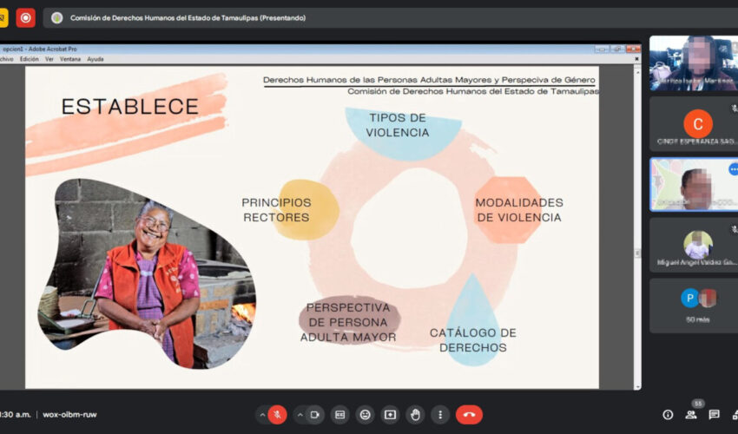The height and width of the screenshot is (434, 738).
Task: Open the 50 más participants tile
Action: 694,306
